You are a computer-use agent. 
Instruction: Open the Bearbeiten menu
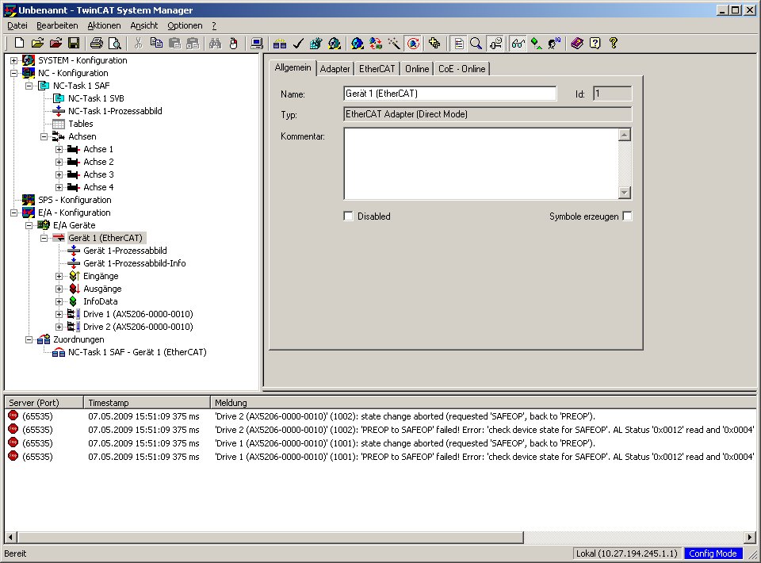(57, 25)
